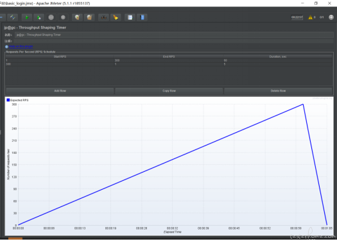Stop the test with large grey circle
Image resolution: width=337 pixels, height=243 pixels.
(51, 17)
